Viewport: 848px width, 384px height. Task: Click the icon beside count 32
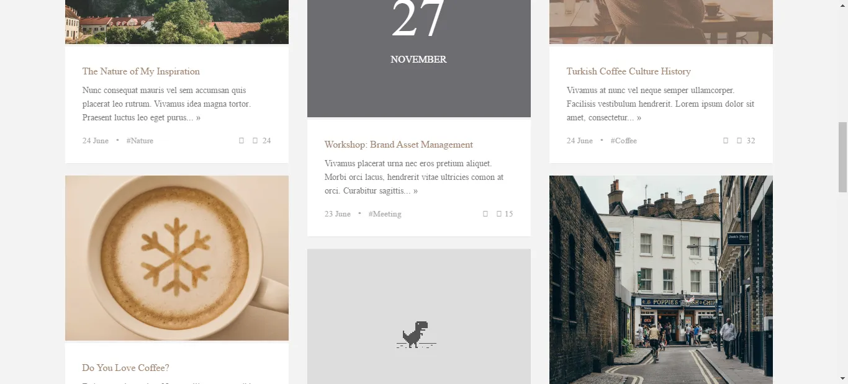[x=739, y=141]
